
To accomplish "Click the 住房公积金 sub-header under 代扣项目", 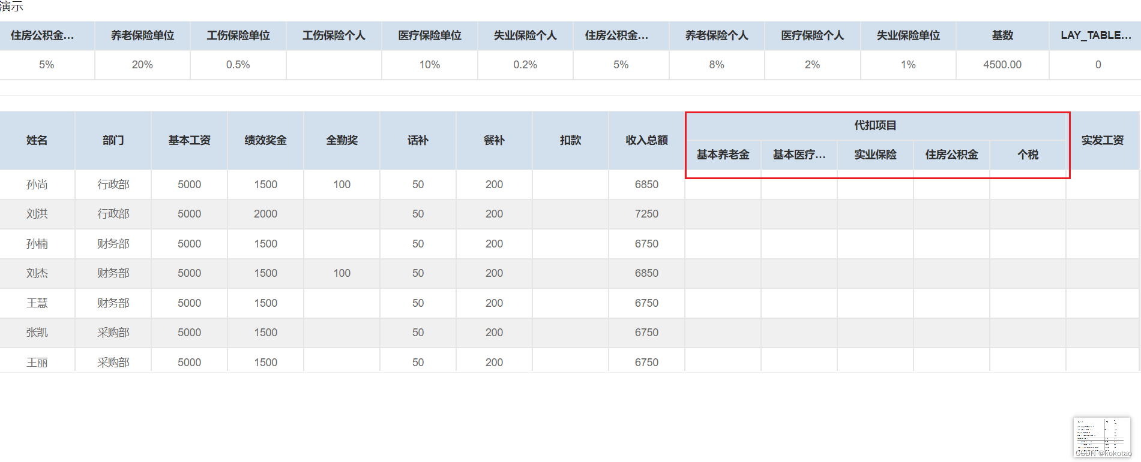I will (951, 155).
